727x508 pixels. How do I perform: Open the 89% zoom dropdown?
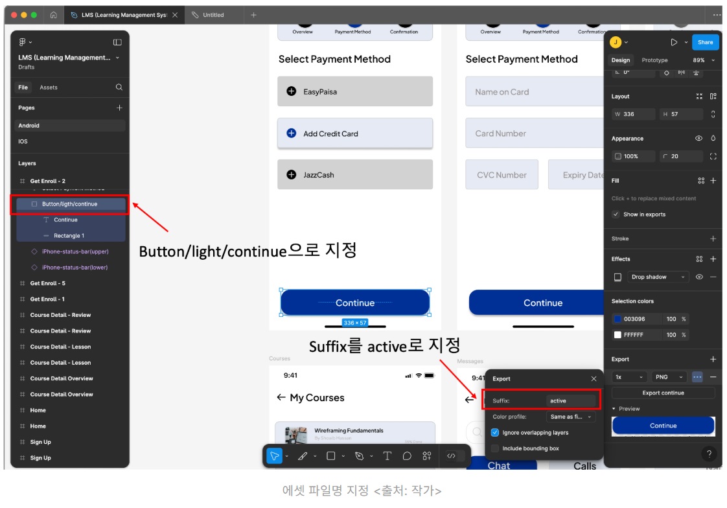click(x=704, y=60)
